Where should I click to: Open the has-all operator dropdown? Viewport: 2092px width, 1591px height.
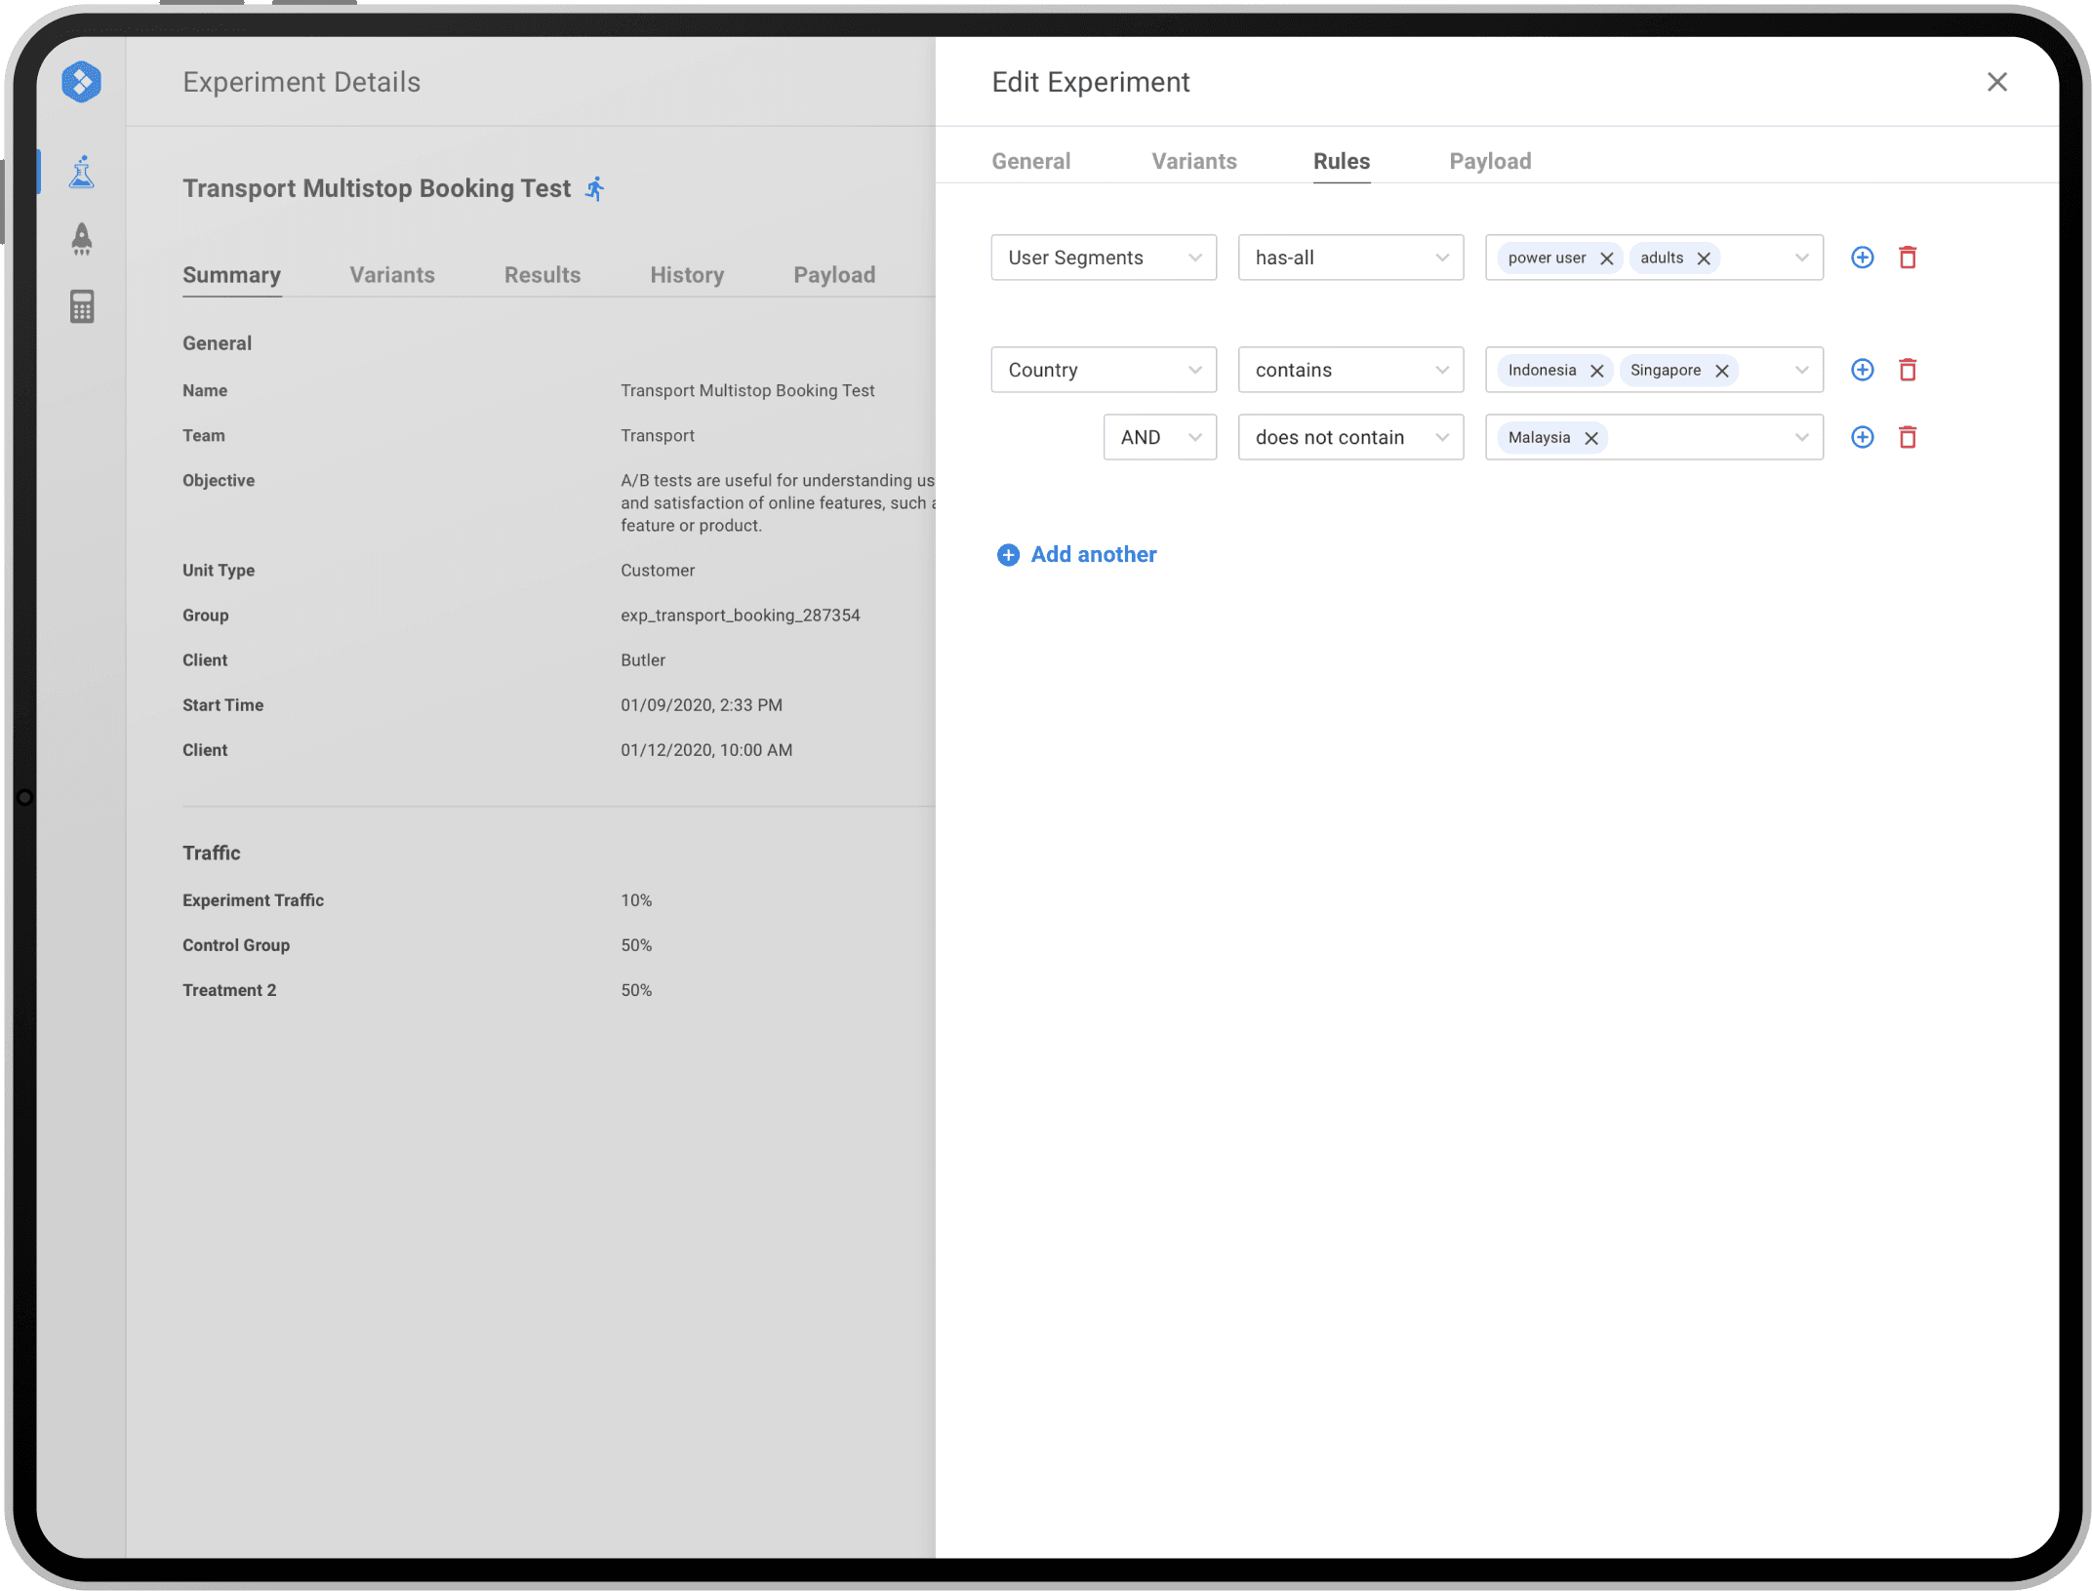1350,258
